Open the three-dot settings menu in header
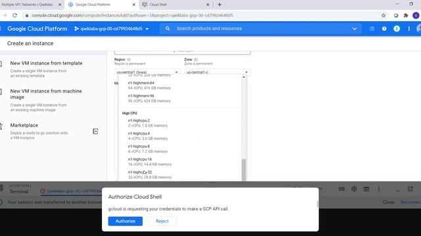Image resolution: width=421 pixels, height=236 pixels. pos(409,29)
